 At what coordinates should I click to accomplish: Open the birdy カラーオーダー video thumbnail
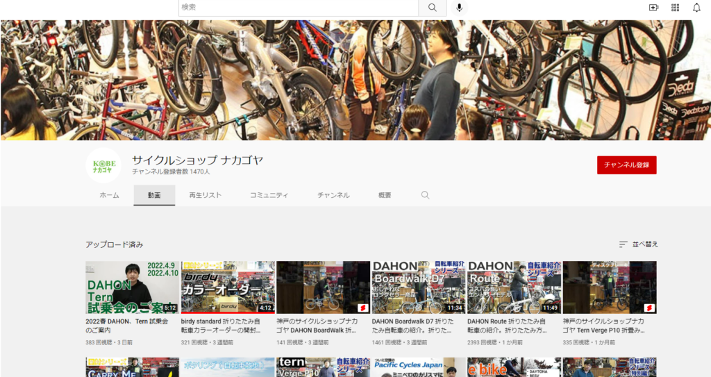coord(228,287)
